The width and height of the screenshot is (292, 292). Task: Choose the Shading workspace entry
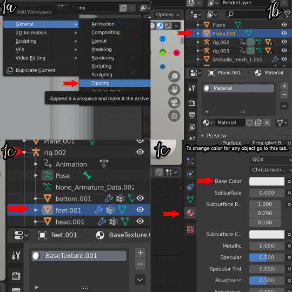[x=115, y=83]
